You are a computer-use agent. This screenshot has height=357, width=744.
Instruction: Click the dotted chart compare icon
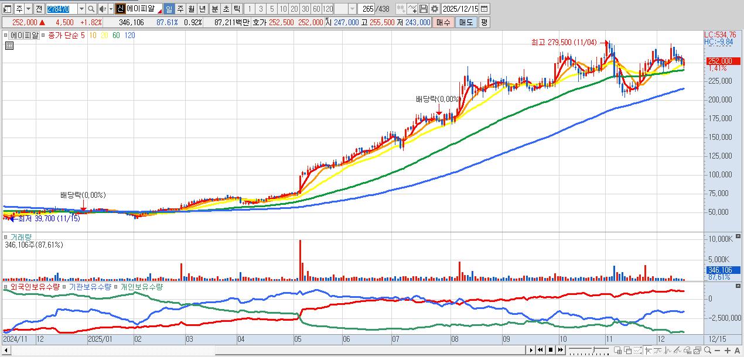point(637,350)
